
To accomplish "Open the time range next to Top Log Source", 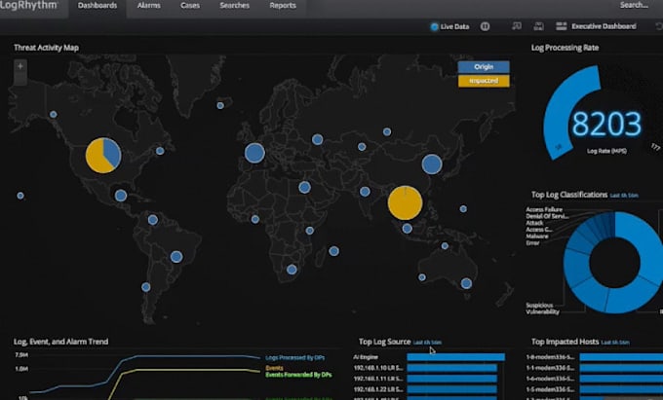I will [427, 343].
